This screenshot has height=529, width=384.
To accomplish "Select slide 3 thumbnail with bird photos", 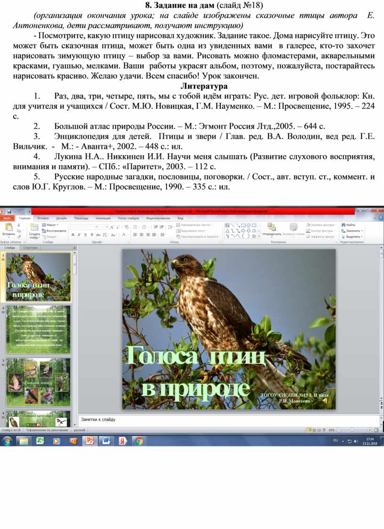I will 39,381.
